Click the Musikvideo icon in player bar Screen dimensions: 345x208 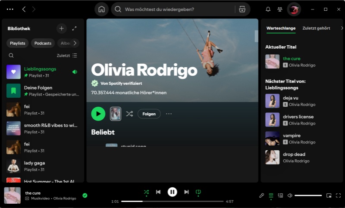point(27,199)
